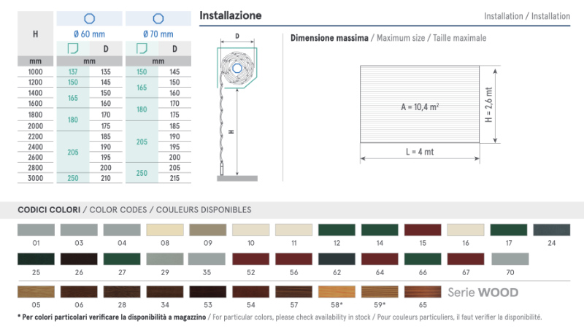Screen dimensions: 584x332
Task: Pick color swatch 01
Action: pyautogui.click(x=36, y=230)
